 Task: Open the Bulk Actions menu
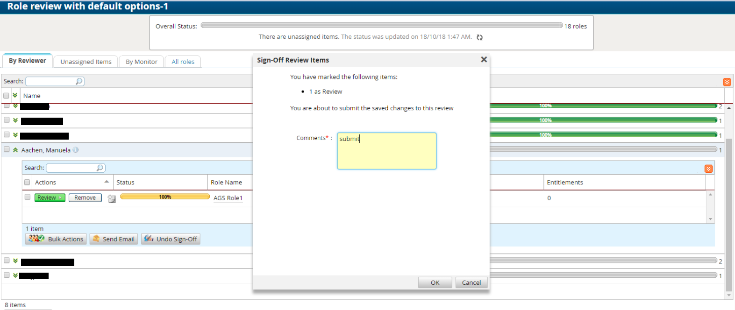(56, 239)
